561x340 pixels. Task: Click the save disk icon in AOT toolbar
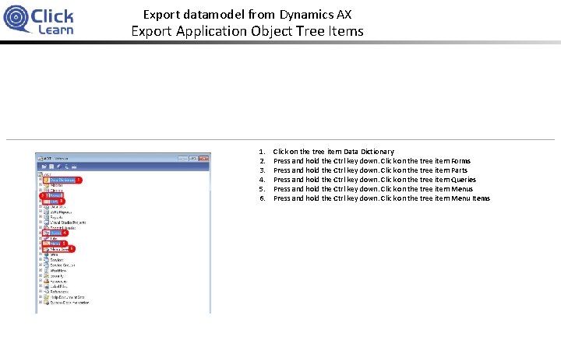(x=51, y=166)
